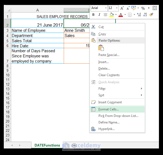Expand the Sort submenu
This screenshot has height=155, width=163.
[x=117, y=95]
